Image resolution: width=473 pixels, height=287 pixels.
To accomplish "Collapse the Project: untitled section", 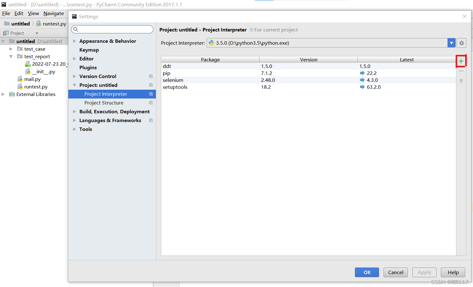I will click(x=74, y=85).
